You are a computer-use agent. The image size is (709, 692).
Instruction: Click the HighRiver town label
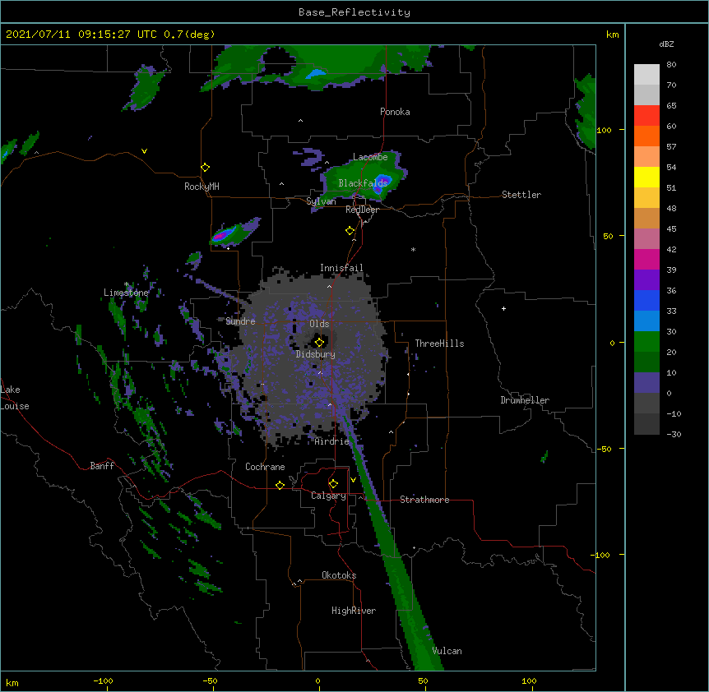click(x=354, y=611)
